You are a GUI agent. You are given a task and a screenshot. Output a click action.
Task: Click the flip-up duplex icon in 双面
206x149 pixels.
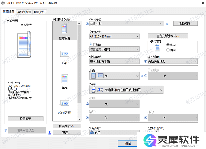pyautogui.click(x=100, y=90)
